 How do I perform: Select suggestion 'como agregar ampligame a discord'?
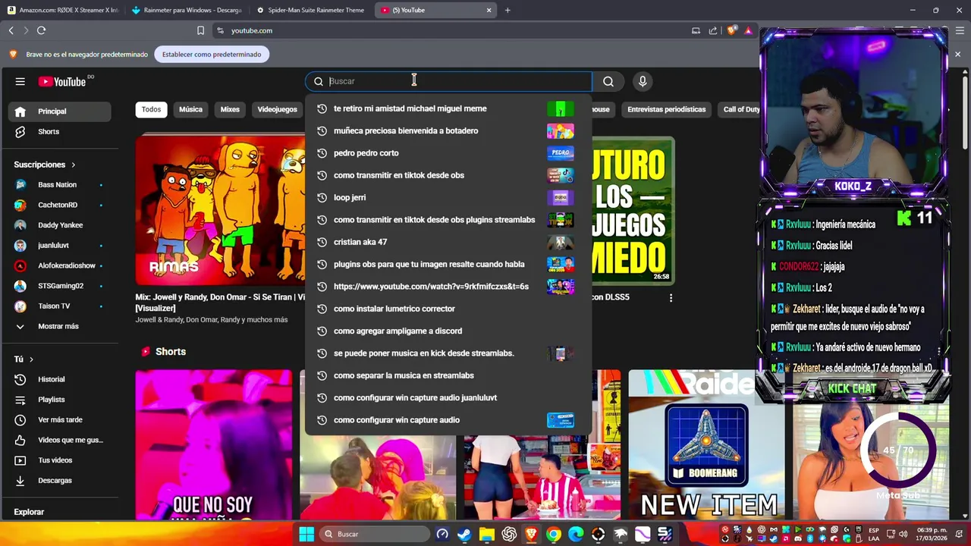coord(448,331)
